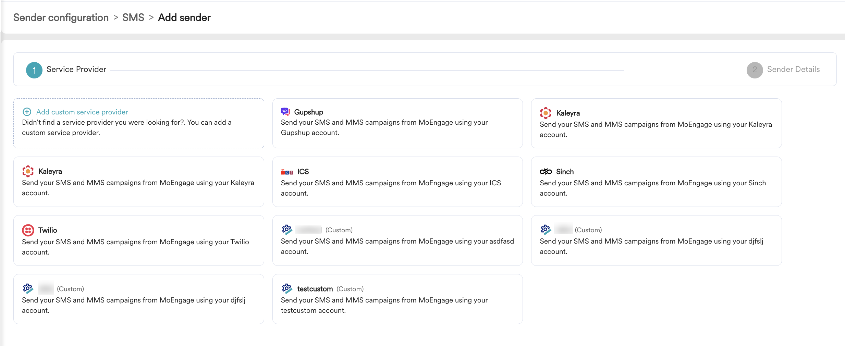This screenshot has height=346, width=845.
Task: Click the Gupshup logo icon
Action: click(285, 112)
